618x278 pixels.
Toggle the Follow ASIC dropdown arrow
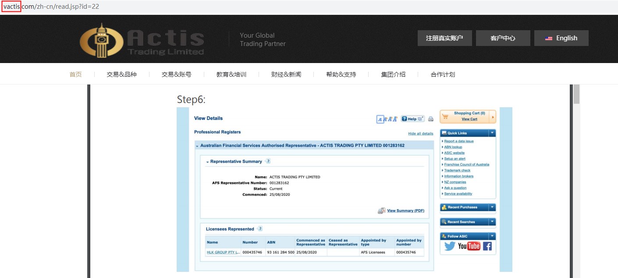492,236
